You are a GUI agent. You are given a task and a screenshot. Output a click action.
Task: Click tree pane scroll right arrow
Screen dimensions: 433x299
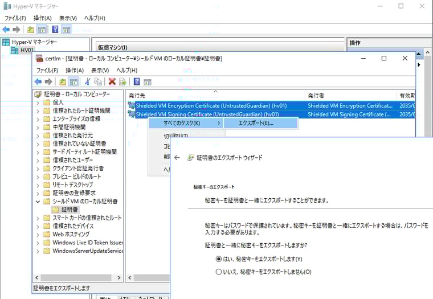(119, 278)
